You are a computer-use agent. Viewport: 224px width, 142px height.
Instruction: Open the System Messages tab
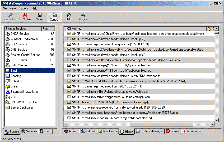pyautogui.click(x=150, y=131)
